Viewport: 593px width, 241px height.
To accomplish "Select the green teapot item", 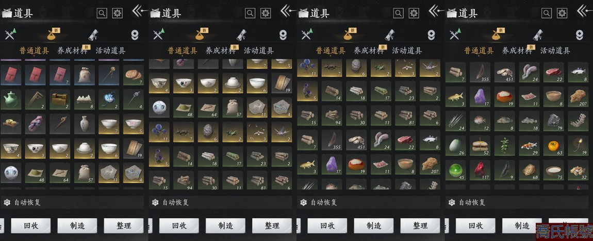I will [x=11, y=99].
